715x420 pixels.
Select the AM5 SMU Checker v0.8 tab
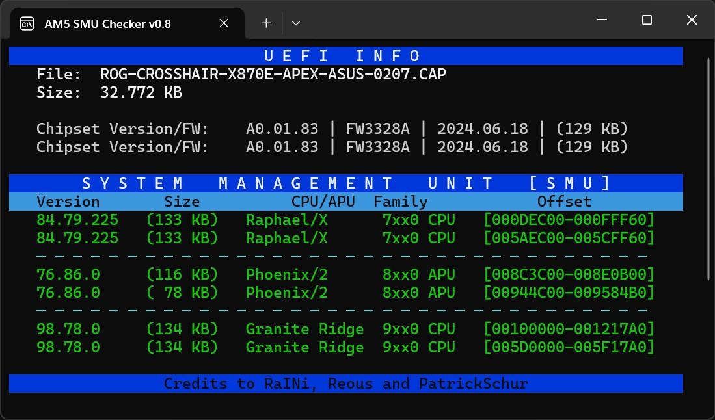pyautogui.click(x=128, y=23)
